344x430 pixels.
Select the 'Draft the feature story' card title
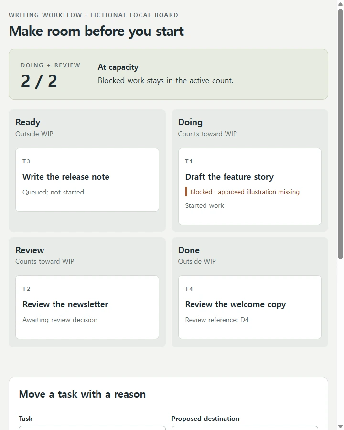pyautogui.click(x=229, y=177)
